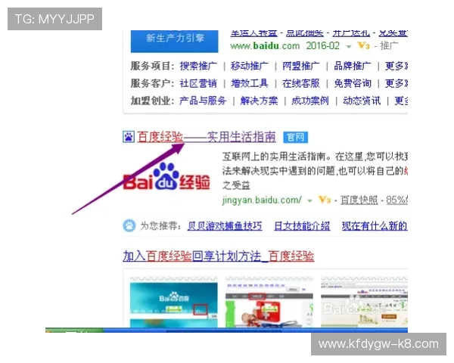454x363 pixels.
Task: Expand the dropdown arrow after jingyan.baidu.com/
Action: tap(309, 200)
